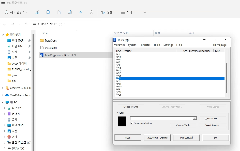The width and height of the screenshot is (240, 151).
Task: Click the Cut scissors icon in toolbar
Action: [x=37, y=12]
